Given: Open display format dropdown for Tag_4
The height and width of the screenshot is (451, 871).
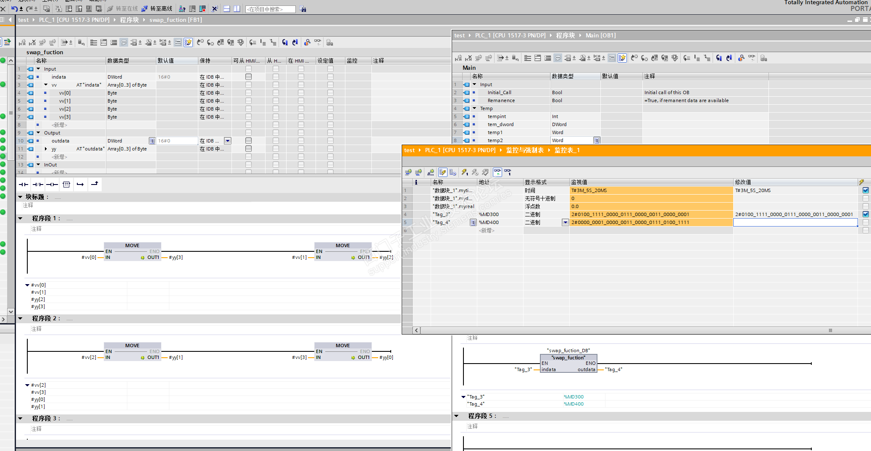Looking at the screenshot, I should point(565,222).
